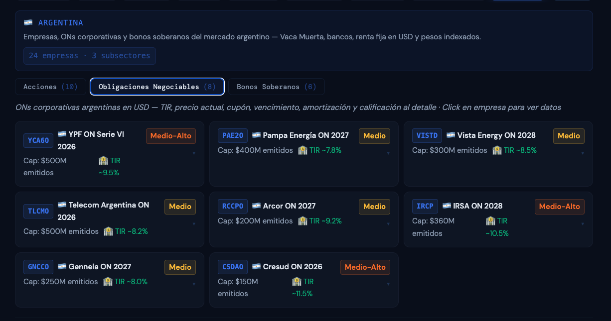
Task: Expand the Genneia ON 2027 card arrow
Action: point(194,285)
